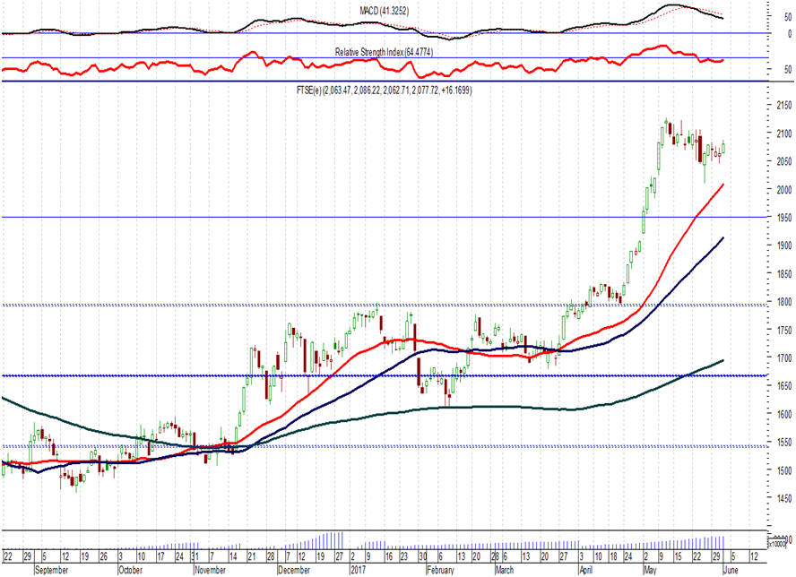Click the 1550 price axis label
This screenshot has height=577, width=796.
(783, 443)
